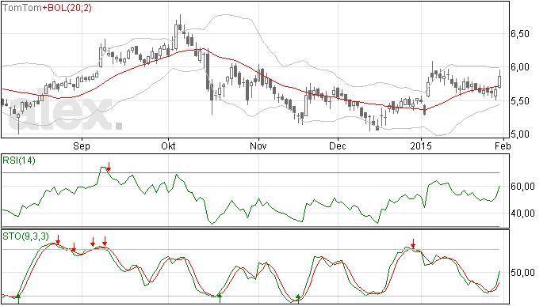The height and width of the screenshot is (306, 547).
Task: Click the 6,00 price axis value
Action: click(x=520, y=67)
